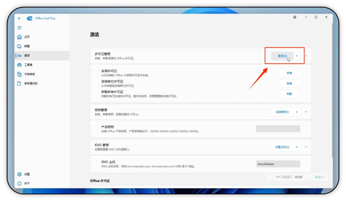Click 安装 for 安装许可证
The image size is (346, 201).
(289, 73)
